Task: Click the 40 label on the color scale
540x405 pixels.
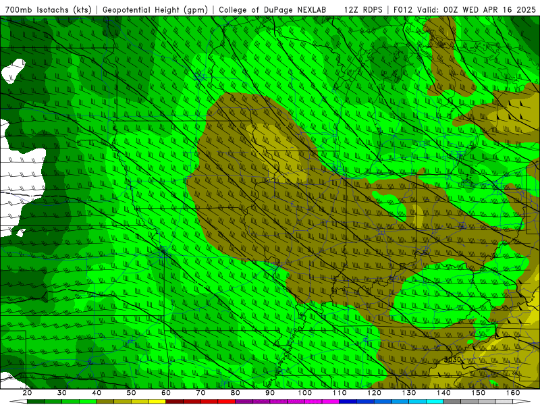Action: [97, 393]
